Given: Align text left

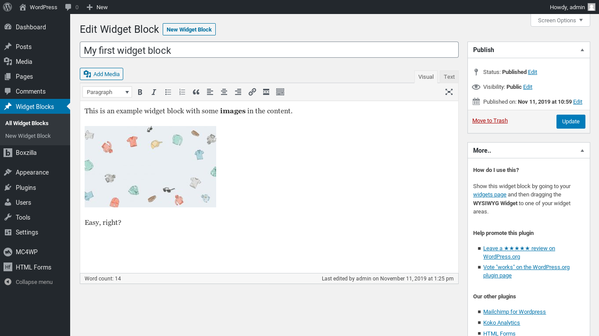Looking at the screenshot, I should 210,92.
